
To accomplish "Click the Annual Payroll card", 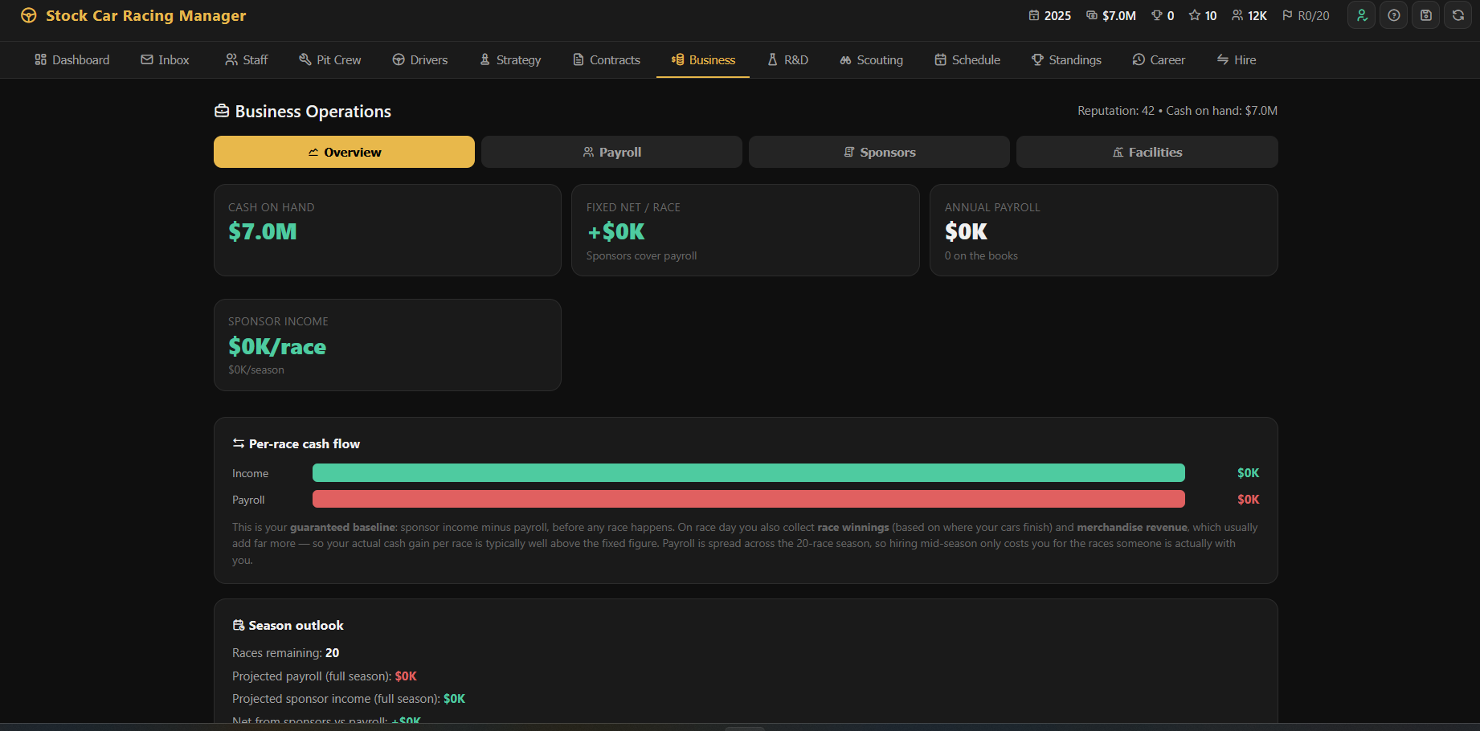I will pos(1104,231).
